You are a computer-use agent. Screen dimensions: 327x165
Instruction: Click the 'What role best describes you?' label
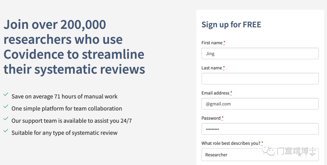231,143
